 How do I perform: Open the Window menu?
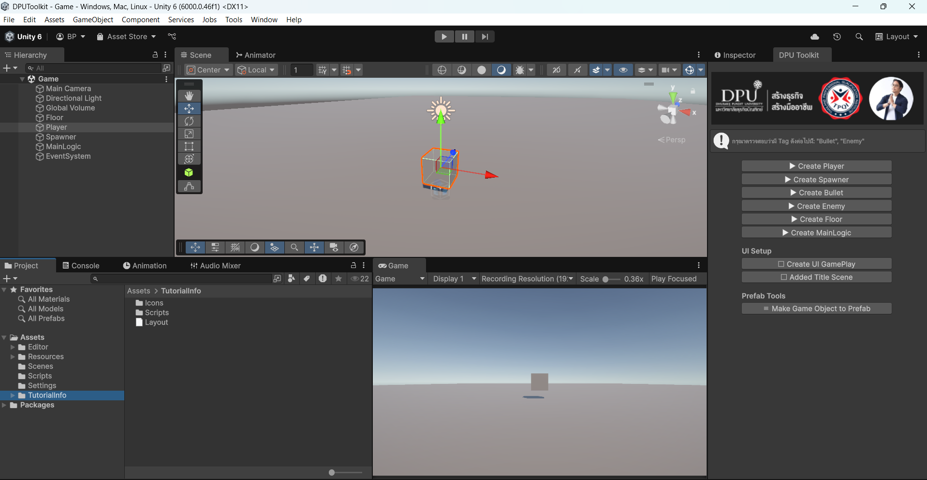pyautogui.click(x=264, y=19)
